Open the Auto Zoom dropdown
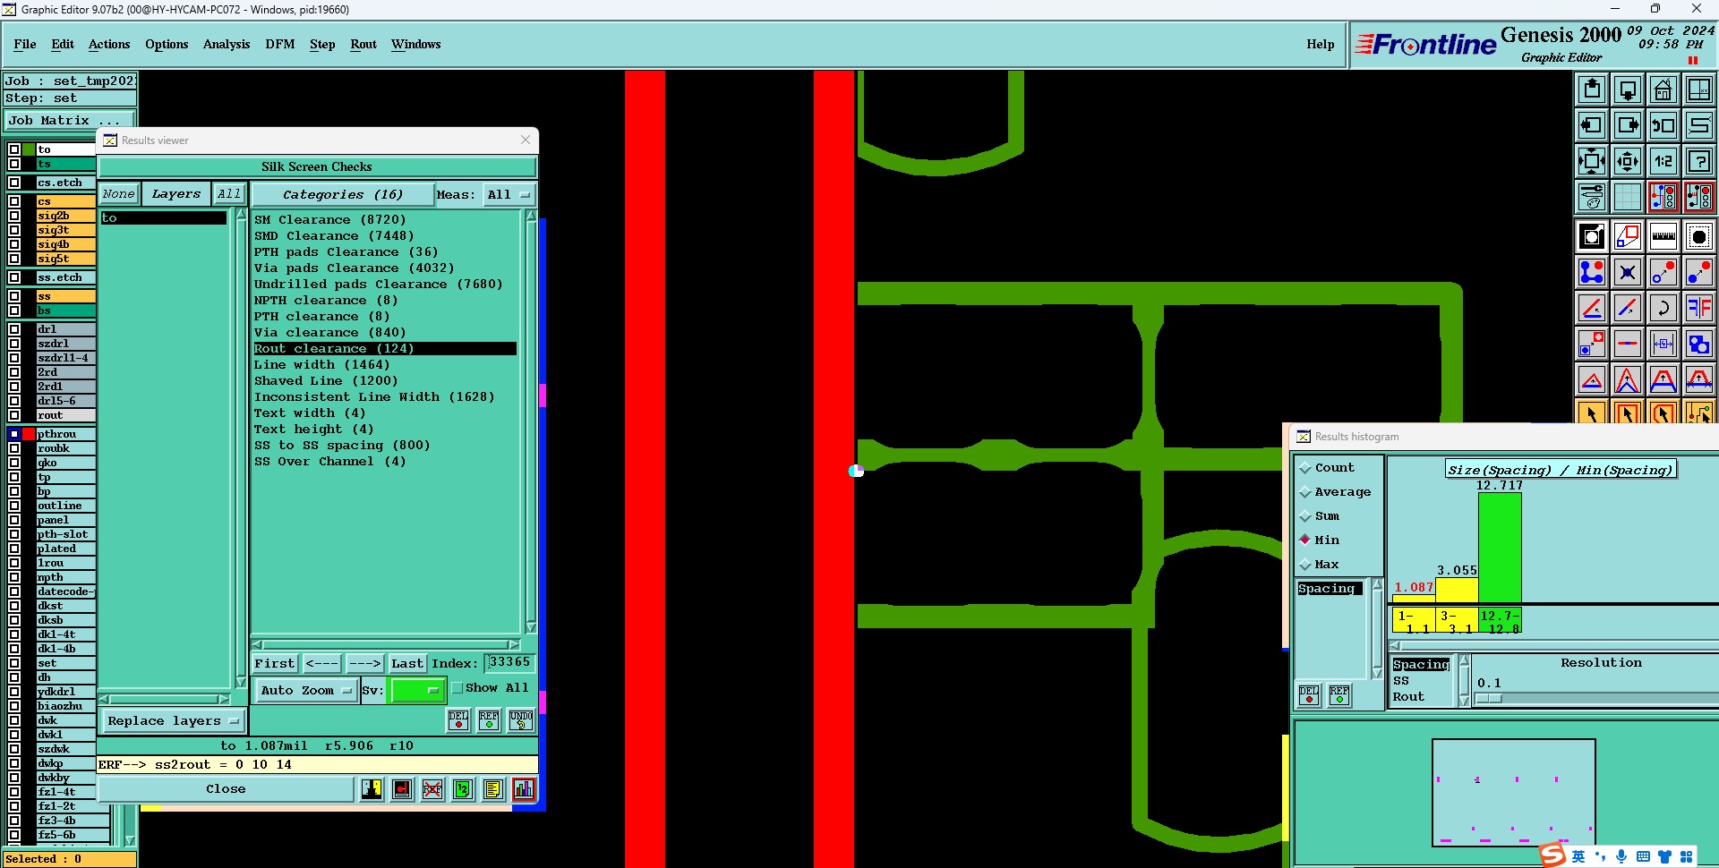 point(305,691)
